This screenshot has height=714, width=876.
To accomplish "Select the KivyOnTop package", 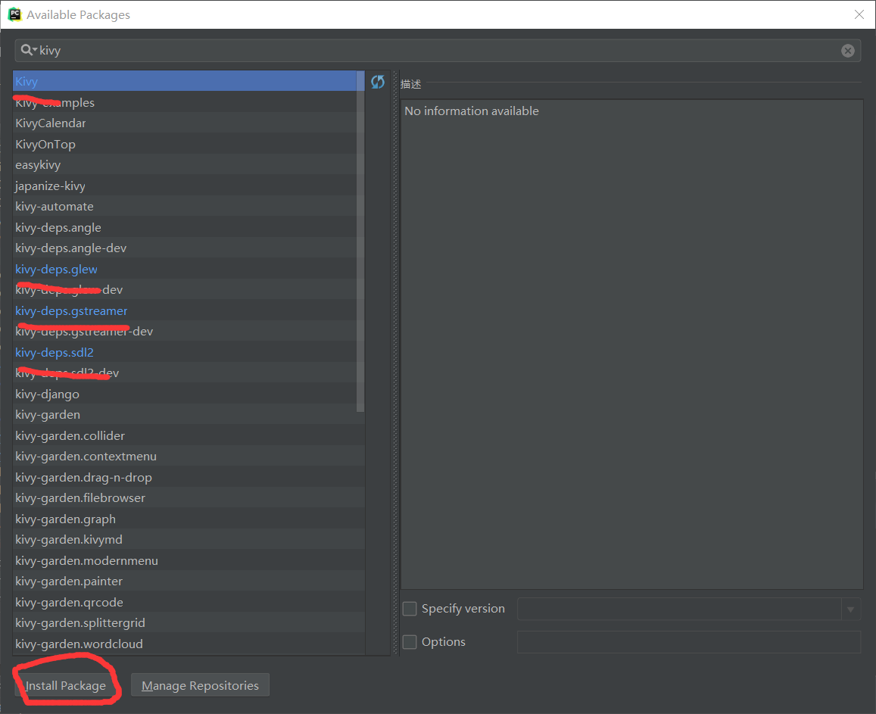I will coord(189,144).
